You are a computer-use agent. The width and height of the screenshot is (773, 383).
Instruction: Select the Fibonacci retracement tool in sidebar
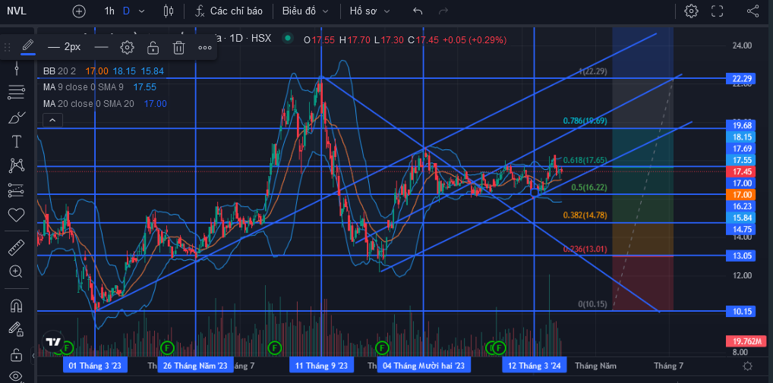coord(16,92)
